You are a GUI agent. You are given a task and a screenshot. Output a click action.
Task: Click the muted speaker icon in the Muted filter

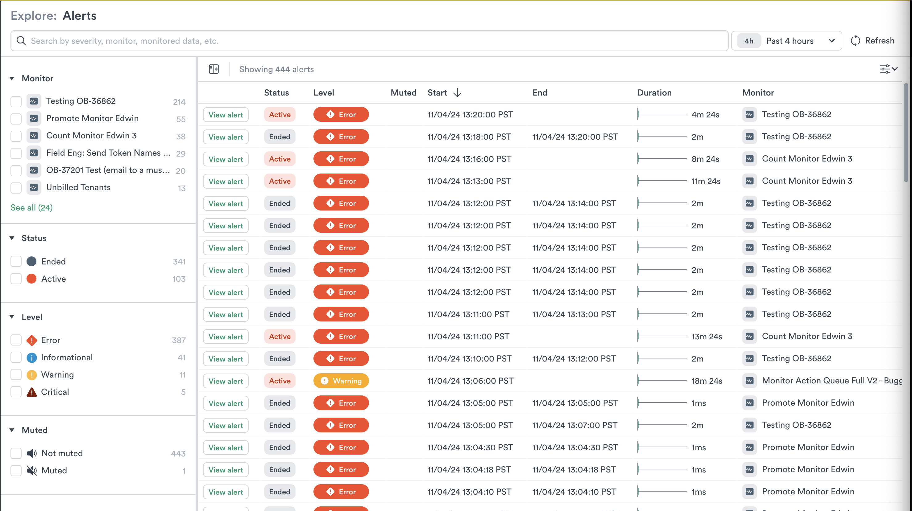31,470
